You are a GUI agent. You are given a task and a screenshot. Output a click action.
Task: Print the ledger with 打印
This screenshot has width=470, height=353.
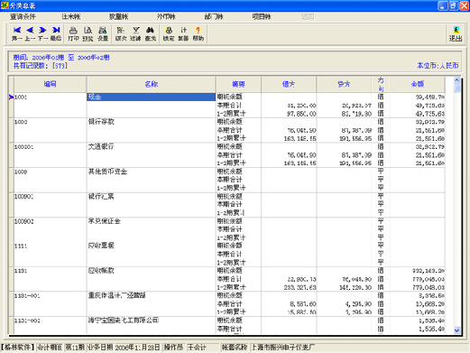point(73,33)
